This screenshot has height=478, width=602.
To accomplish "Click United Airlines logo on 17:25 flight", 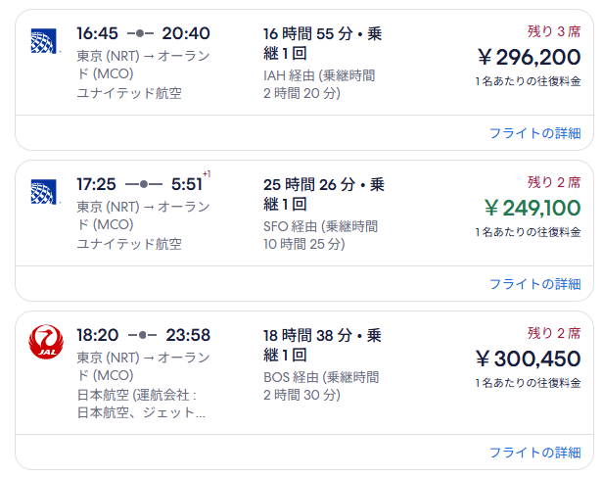I will (44, 192).
